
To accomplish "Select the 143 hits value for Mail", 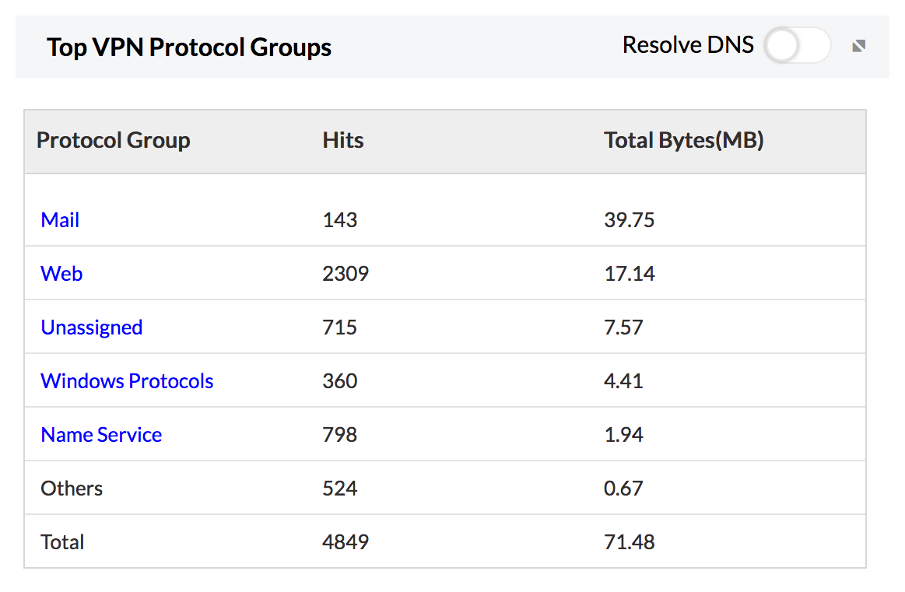I will click(339, 220).
